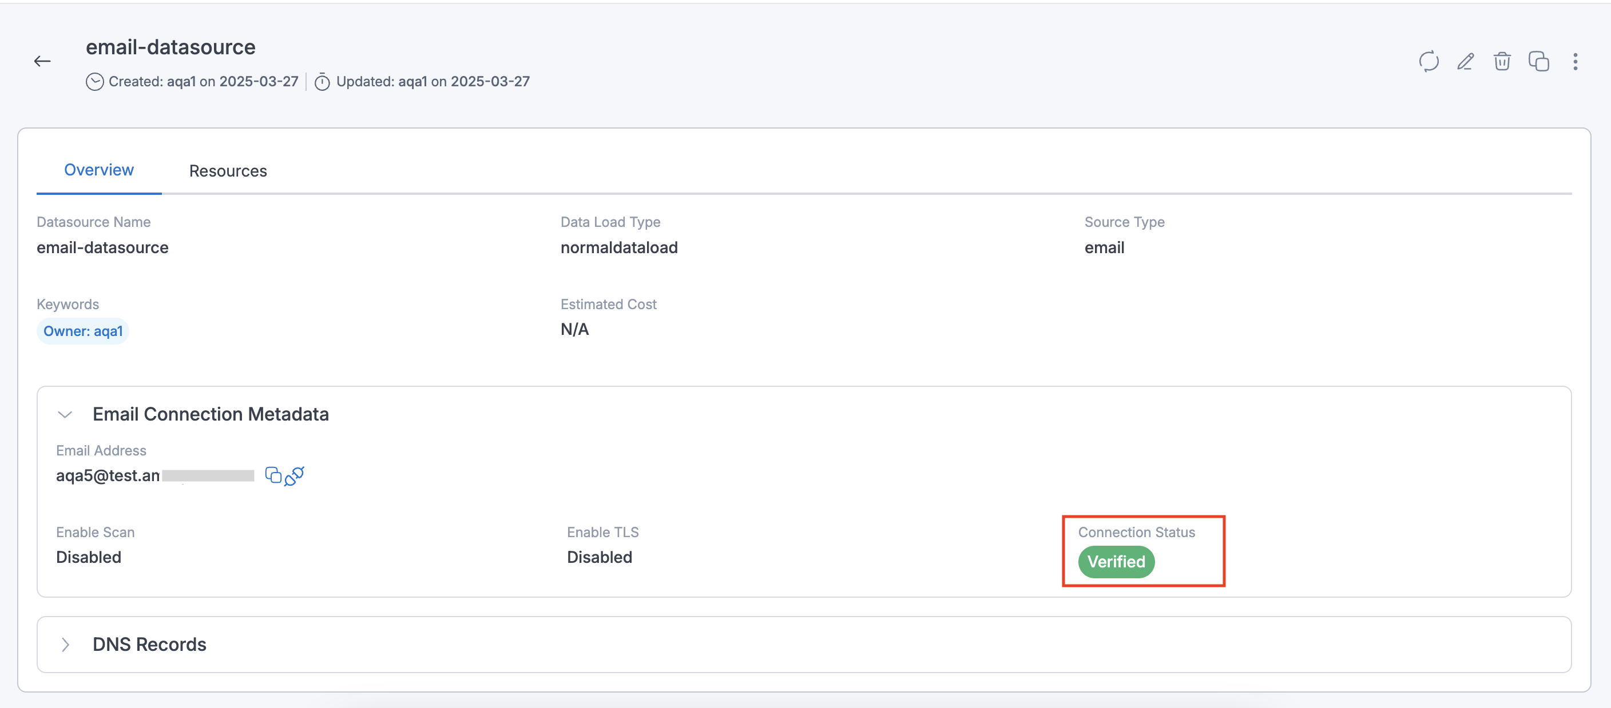The width and height of the screenshot is (1611, 708).
Task: Collapse the Email Connection Metadata section
Action: point(65,414)
